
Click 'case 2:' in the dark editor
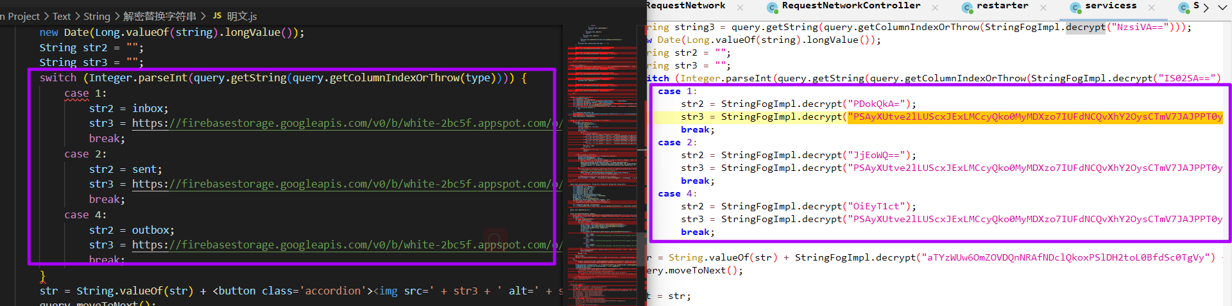[x=85, y=154]
